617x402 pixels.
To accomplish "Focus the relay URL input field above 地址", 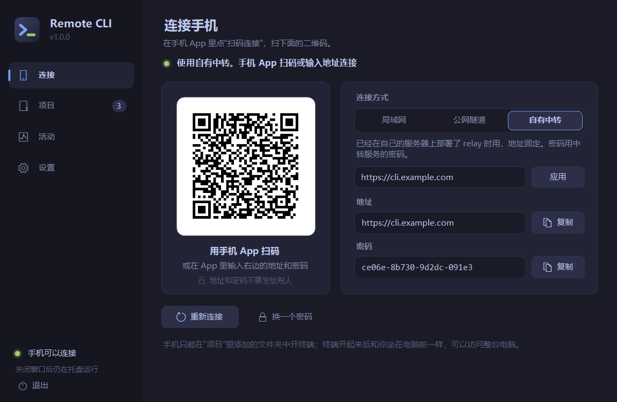I will pos(440,177).
